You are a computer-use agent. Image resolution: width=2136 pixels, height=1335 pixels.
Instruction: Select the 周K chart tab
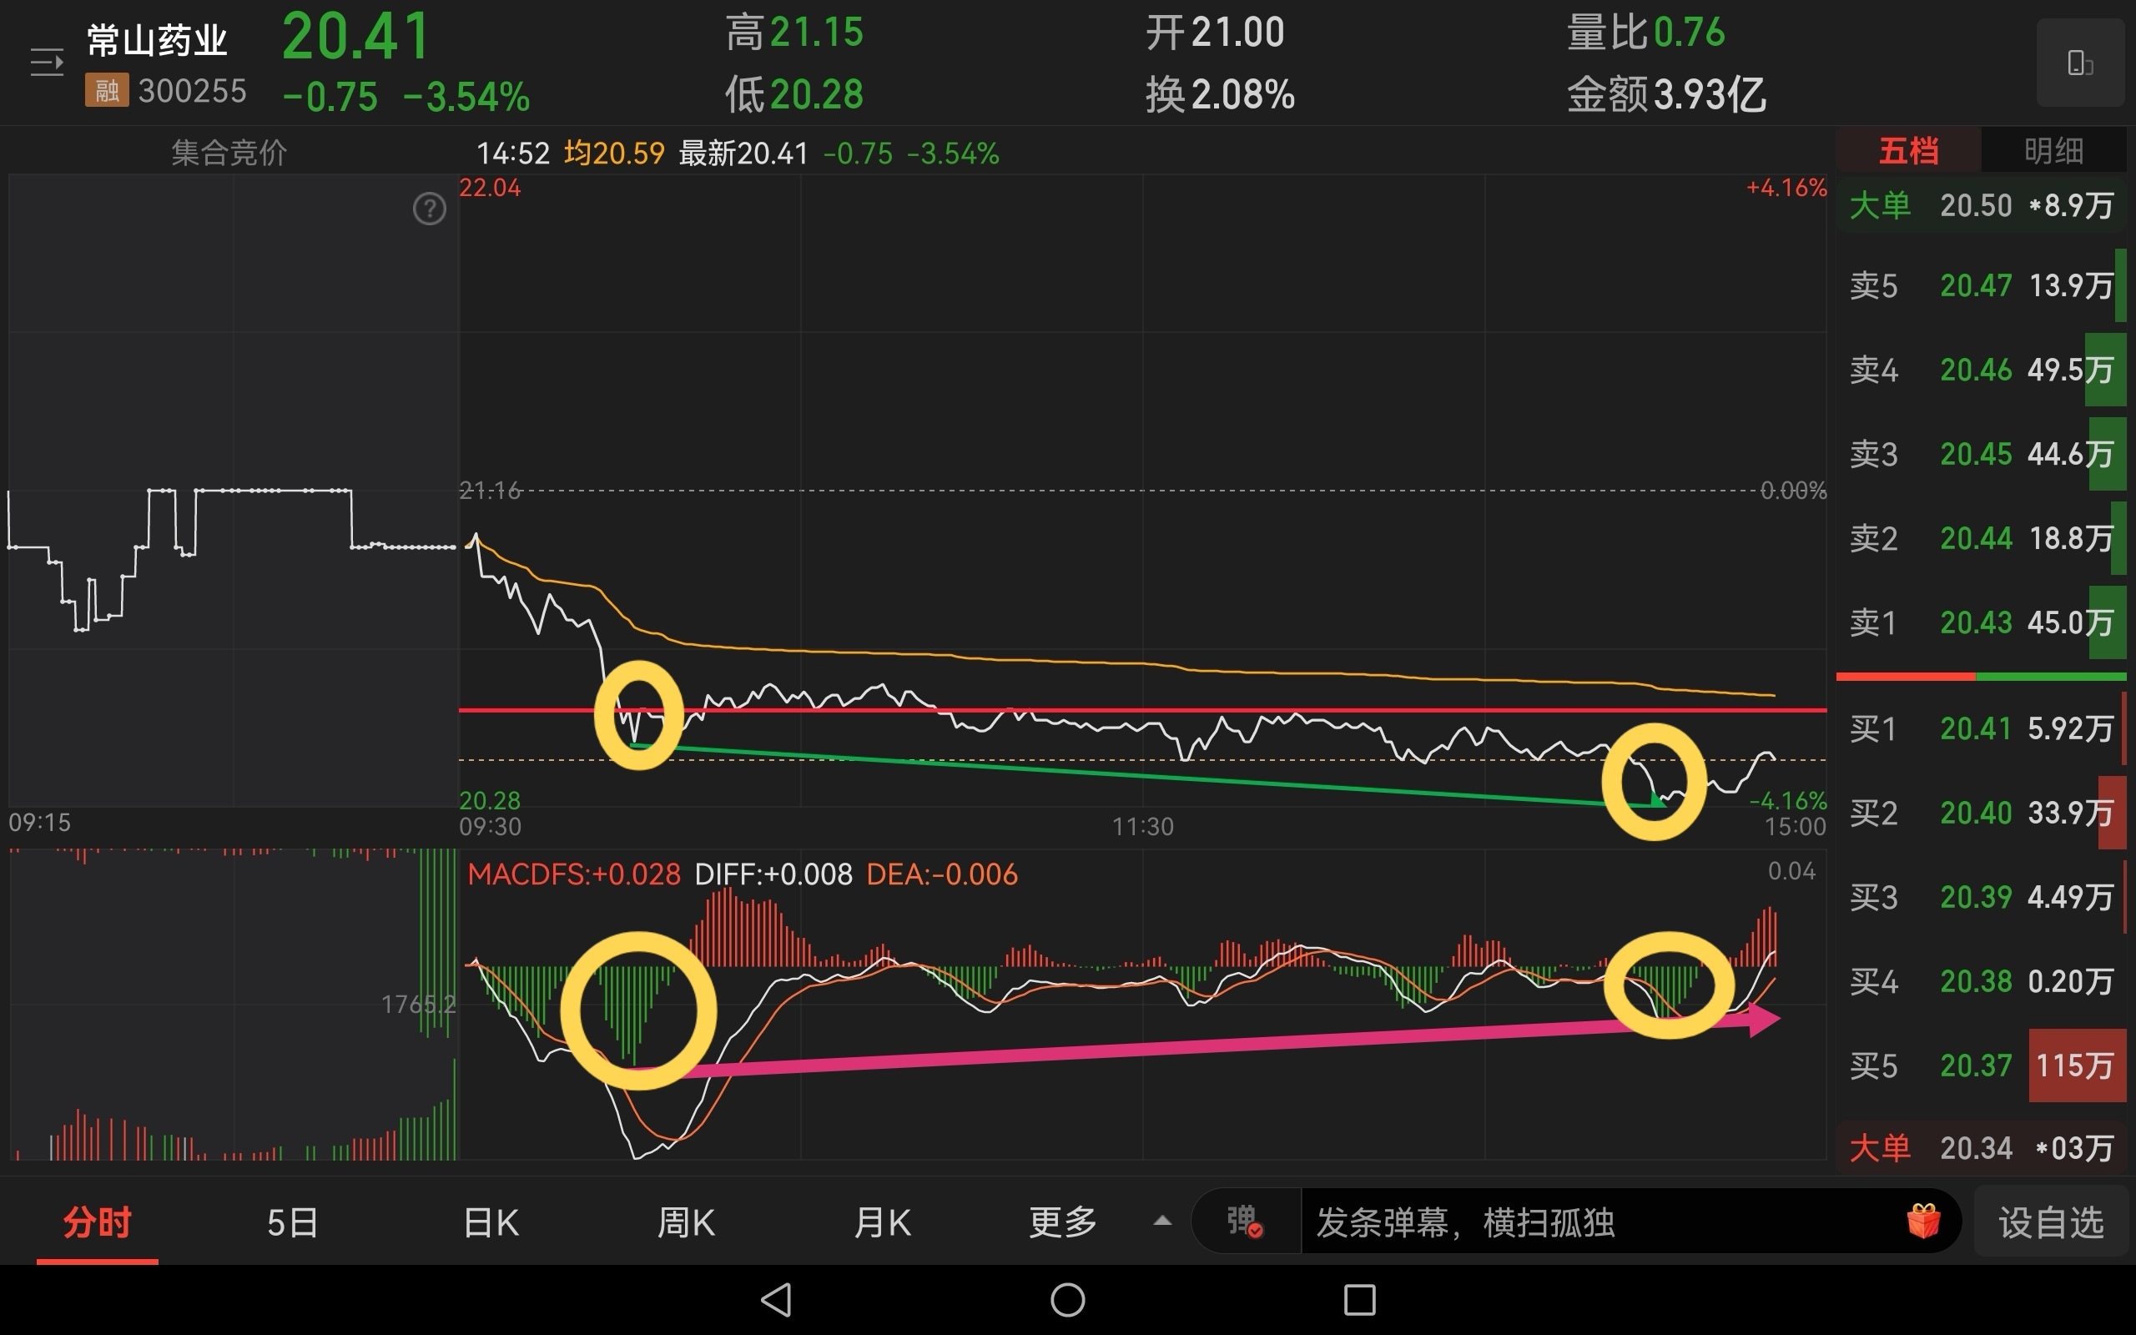click(x=686, y=1222)
